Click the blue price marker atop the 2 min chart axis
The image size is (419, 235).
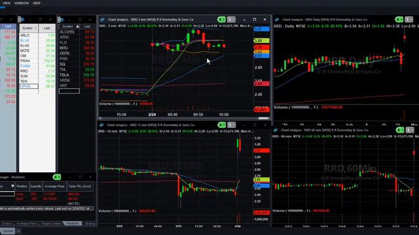pyautogui.click(x=261, y=29)
